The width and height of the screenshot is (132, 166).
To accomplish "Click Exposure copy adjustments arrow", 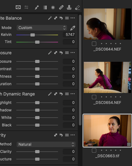I will point(55,53).
